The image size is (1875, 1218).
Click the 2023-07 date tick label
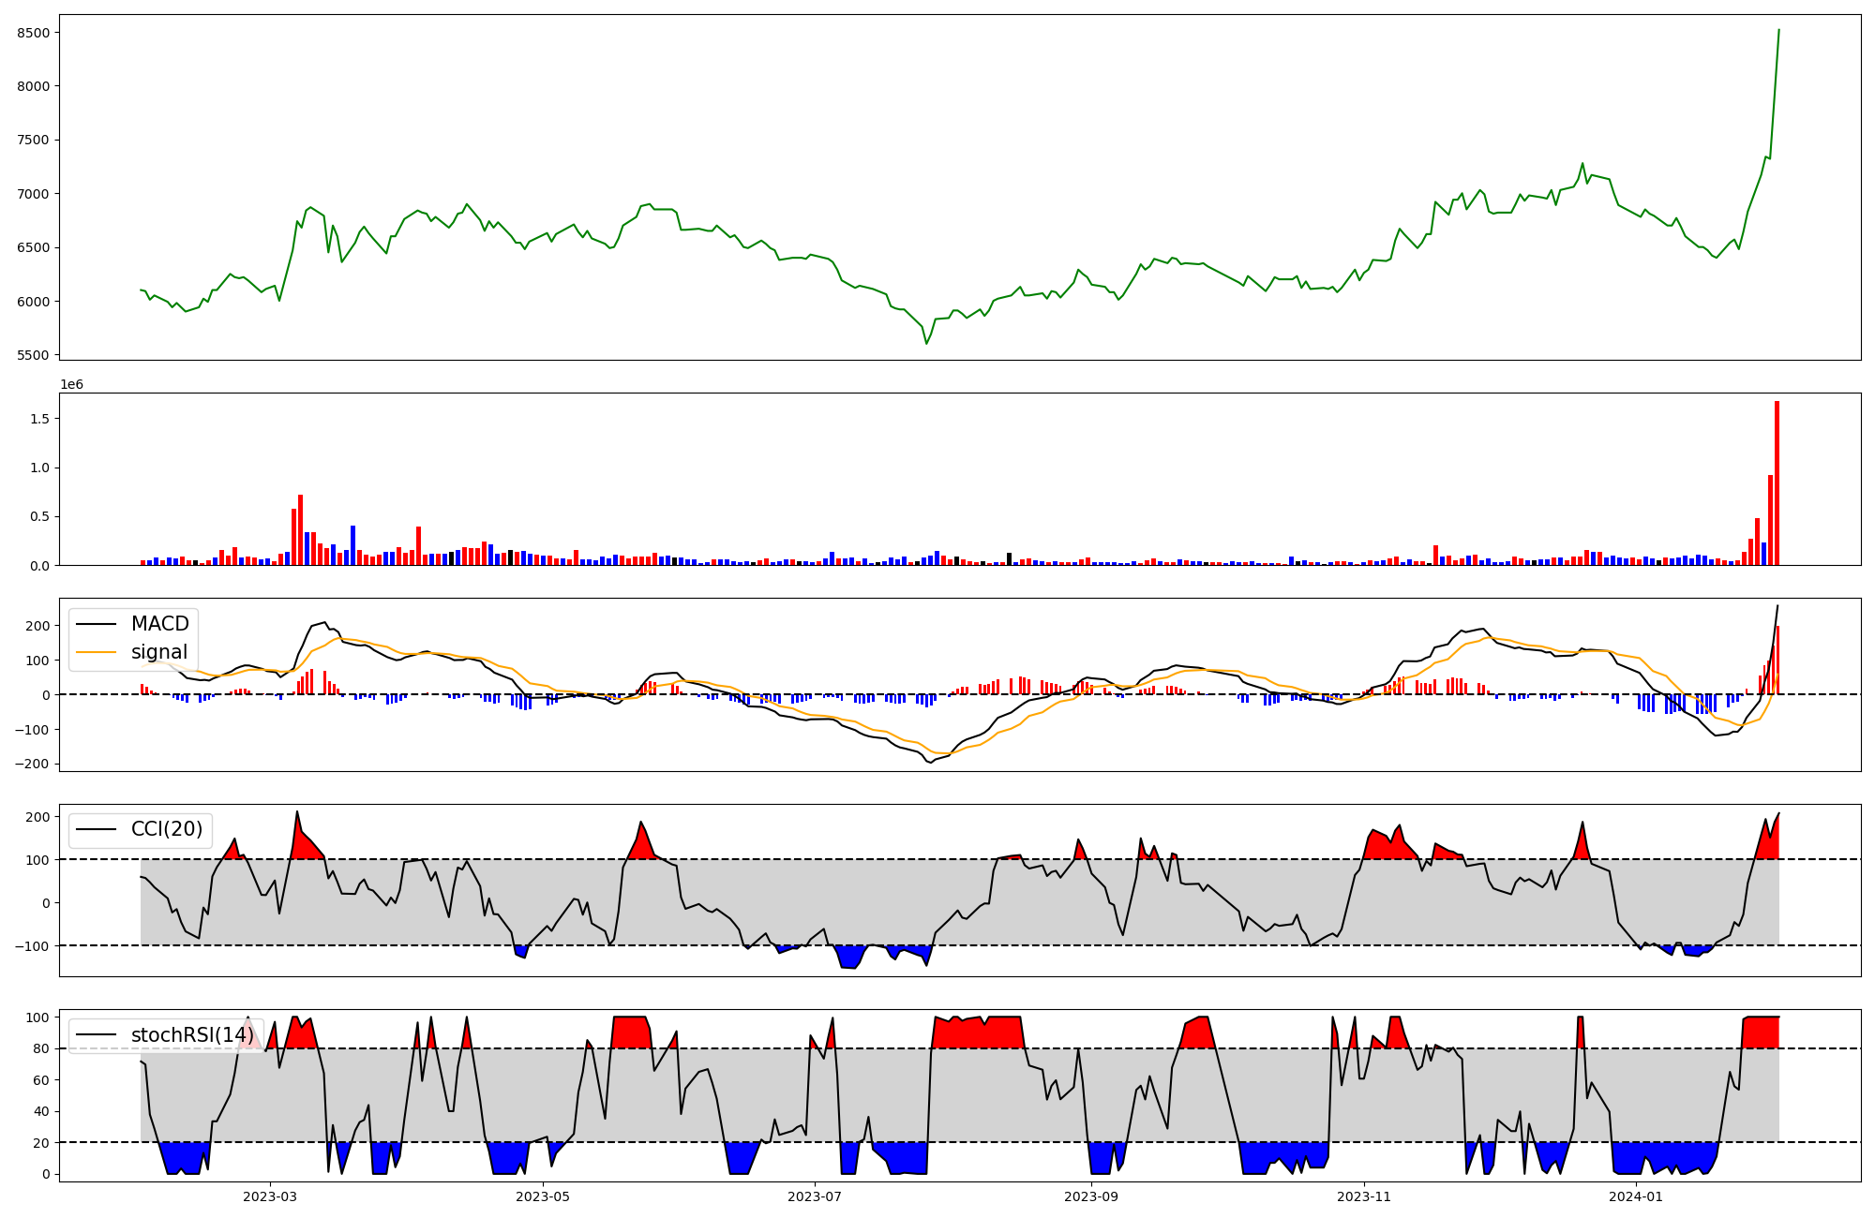point(815,1196)
